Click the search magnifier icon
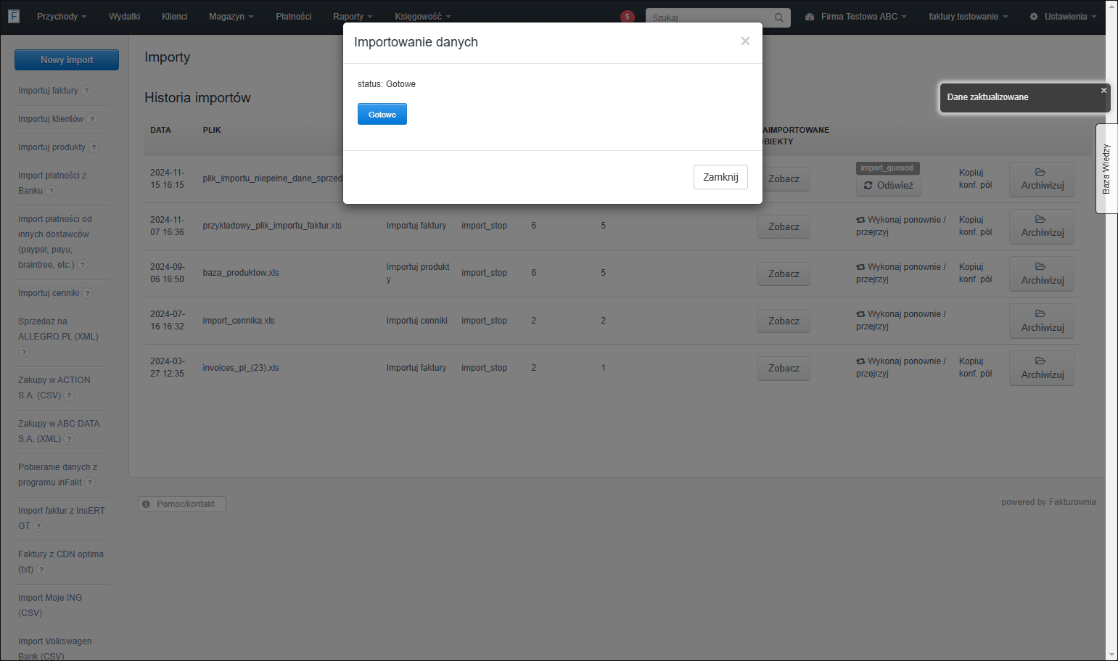The image size is (1118, 661). click(778, 17)
